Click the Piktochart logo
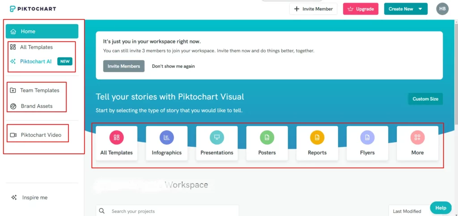Screen dimensions: 458x216 (33, 9)
